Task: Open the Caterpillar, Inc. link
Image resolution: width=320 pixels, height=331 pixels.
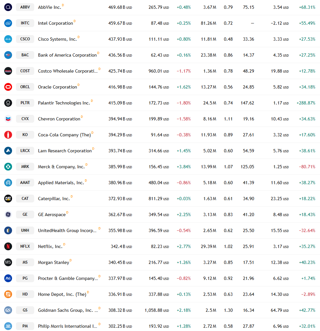Action: pyautogui.click(x=54, y=199)
